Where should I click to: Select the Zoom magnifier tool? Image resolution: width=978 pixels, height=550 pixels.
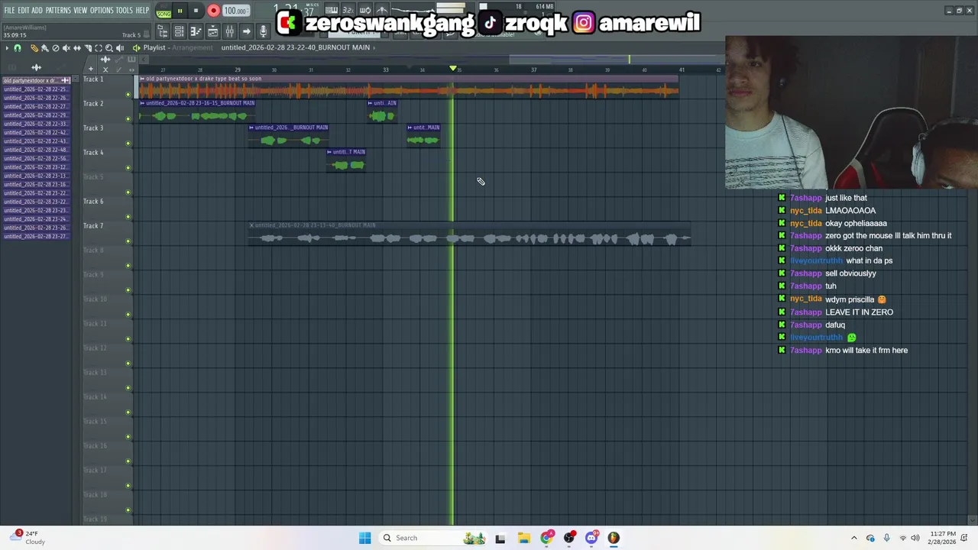coord(109,48)
